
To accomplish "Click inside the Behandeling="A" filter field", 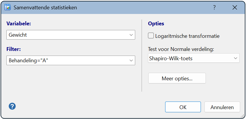I will click(71, 60).
